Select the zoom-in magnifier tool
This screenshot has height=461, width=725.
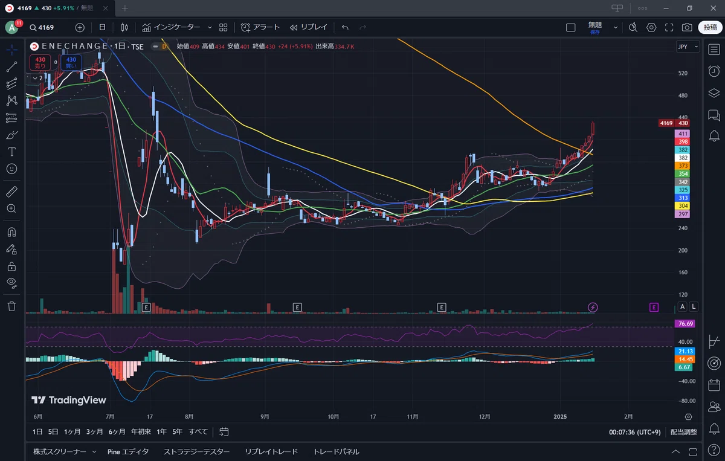tap(11, 208)
